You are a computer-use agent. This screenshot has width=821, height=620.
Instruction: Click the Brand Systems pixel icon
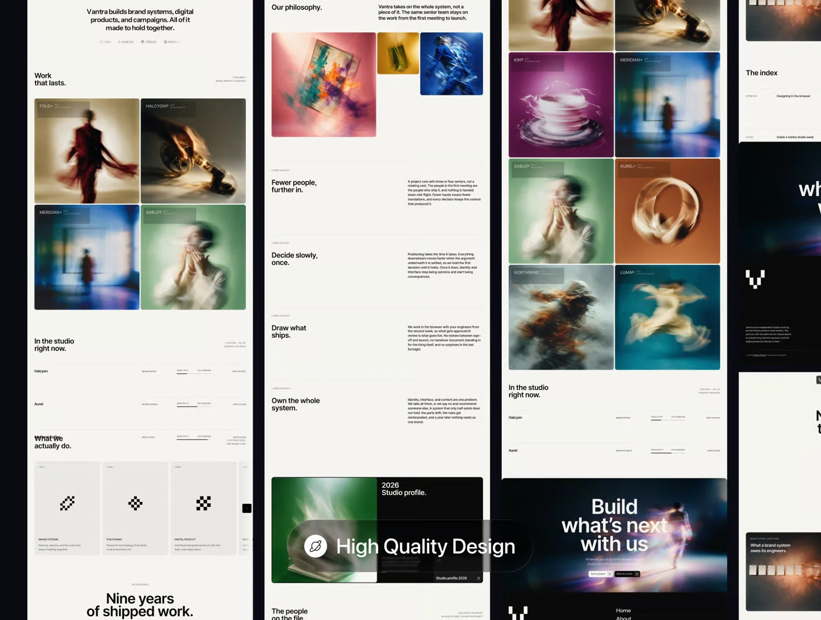click(68, 503)
